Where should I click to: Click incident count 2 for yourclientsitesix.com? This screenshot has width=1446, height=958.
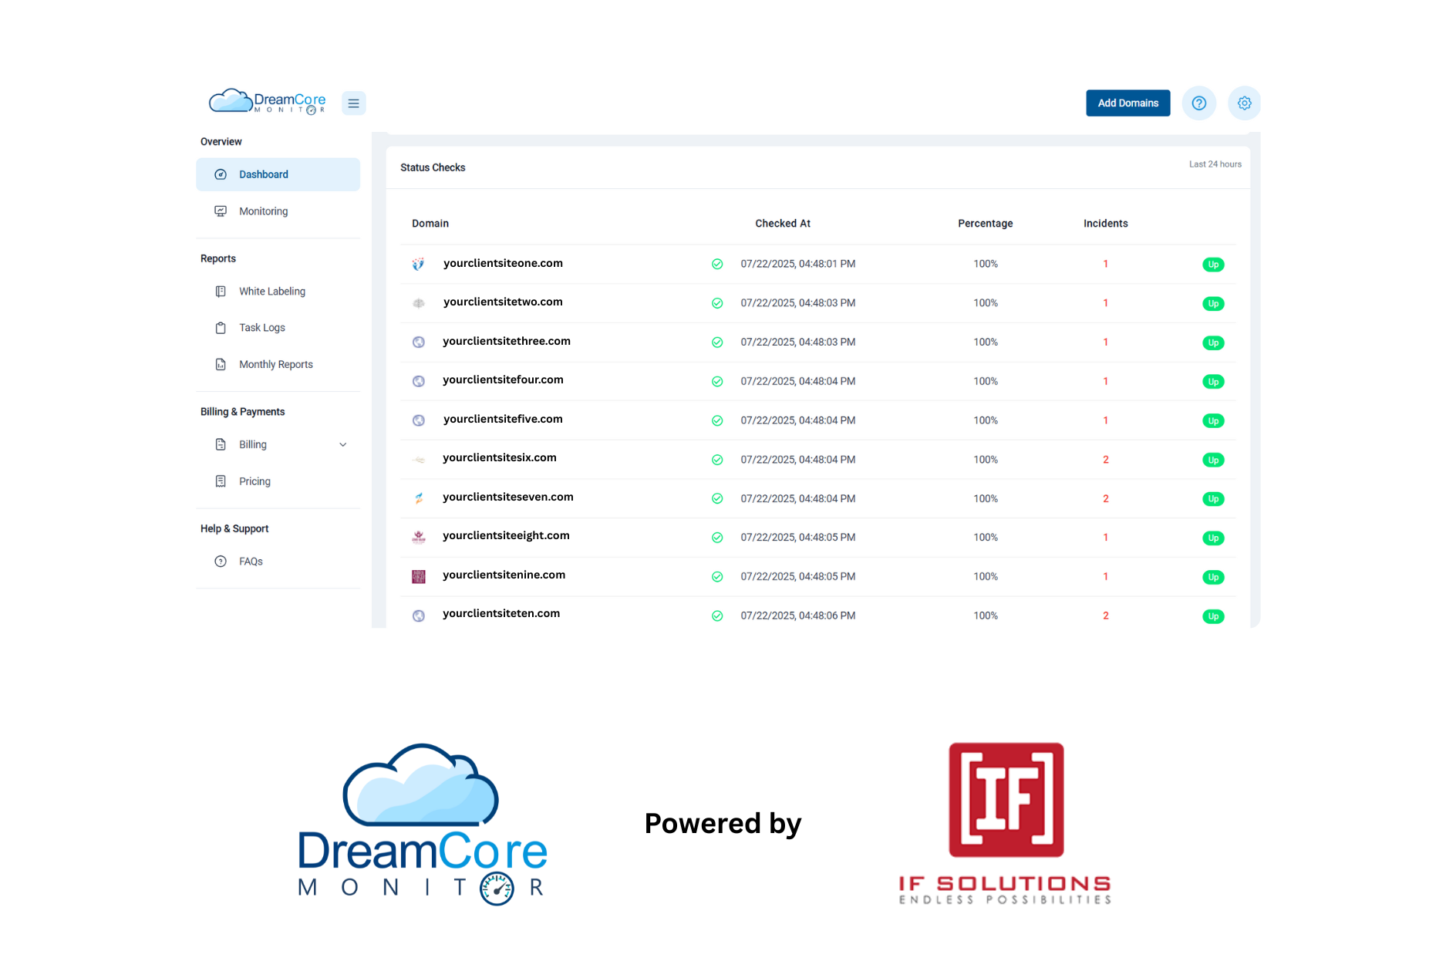click(x=1106, y=460)
